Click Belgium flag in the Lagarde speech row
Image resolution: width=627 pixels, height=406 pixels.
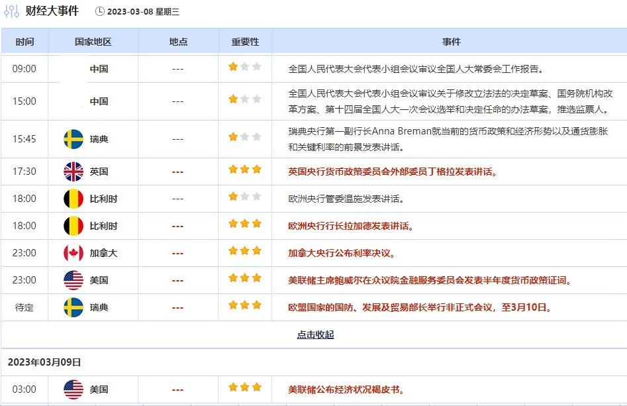pos(73,226)
